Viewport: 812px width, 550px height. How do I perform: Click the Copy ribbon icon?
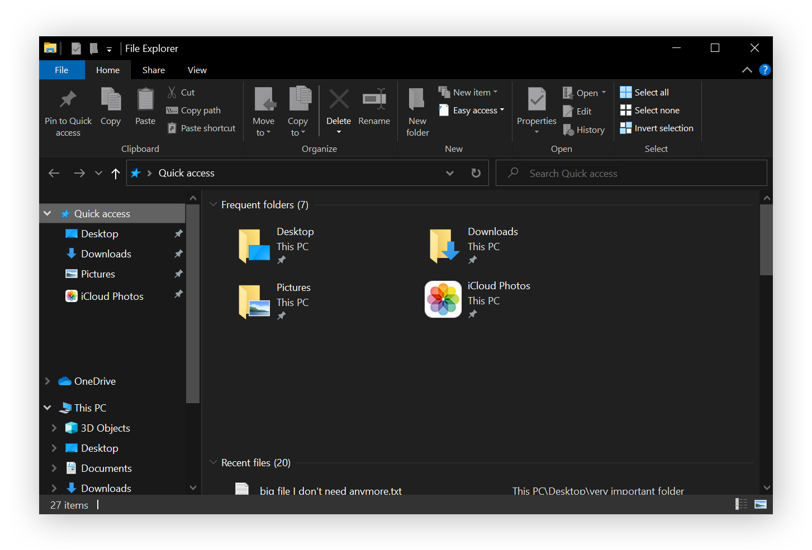(x=111, y=99)
